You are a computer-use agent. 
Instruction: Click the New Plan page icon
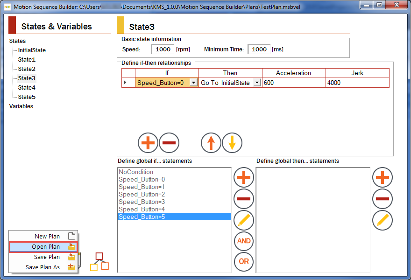(71, 236)
